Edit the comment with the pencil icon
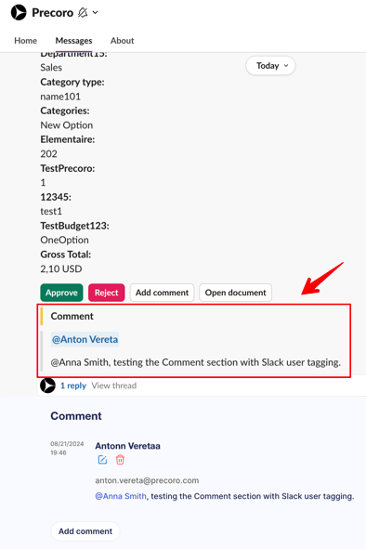The image size is (366, 549). click(x=102, y=460)
